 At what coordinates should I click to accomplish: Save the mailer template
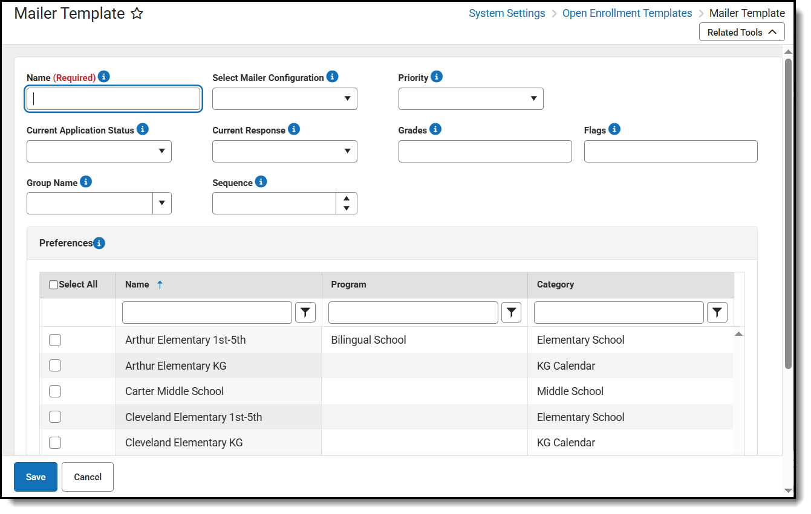36,477
